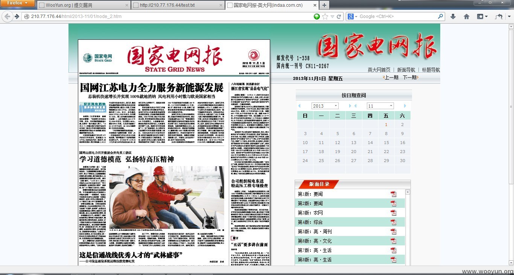The height and width of the screenshot is (275, 514).
Task: Open the 版面导航 link
Action: pyautogui.click(x=406, y=70)
